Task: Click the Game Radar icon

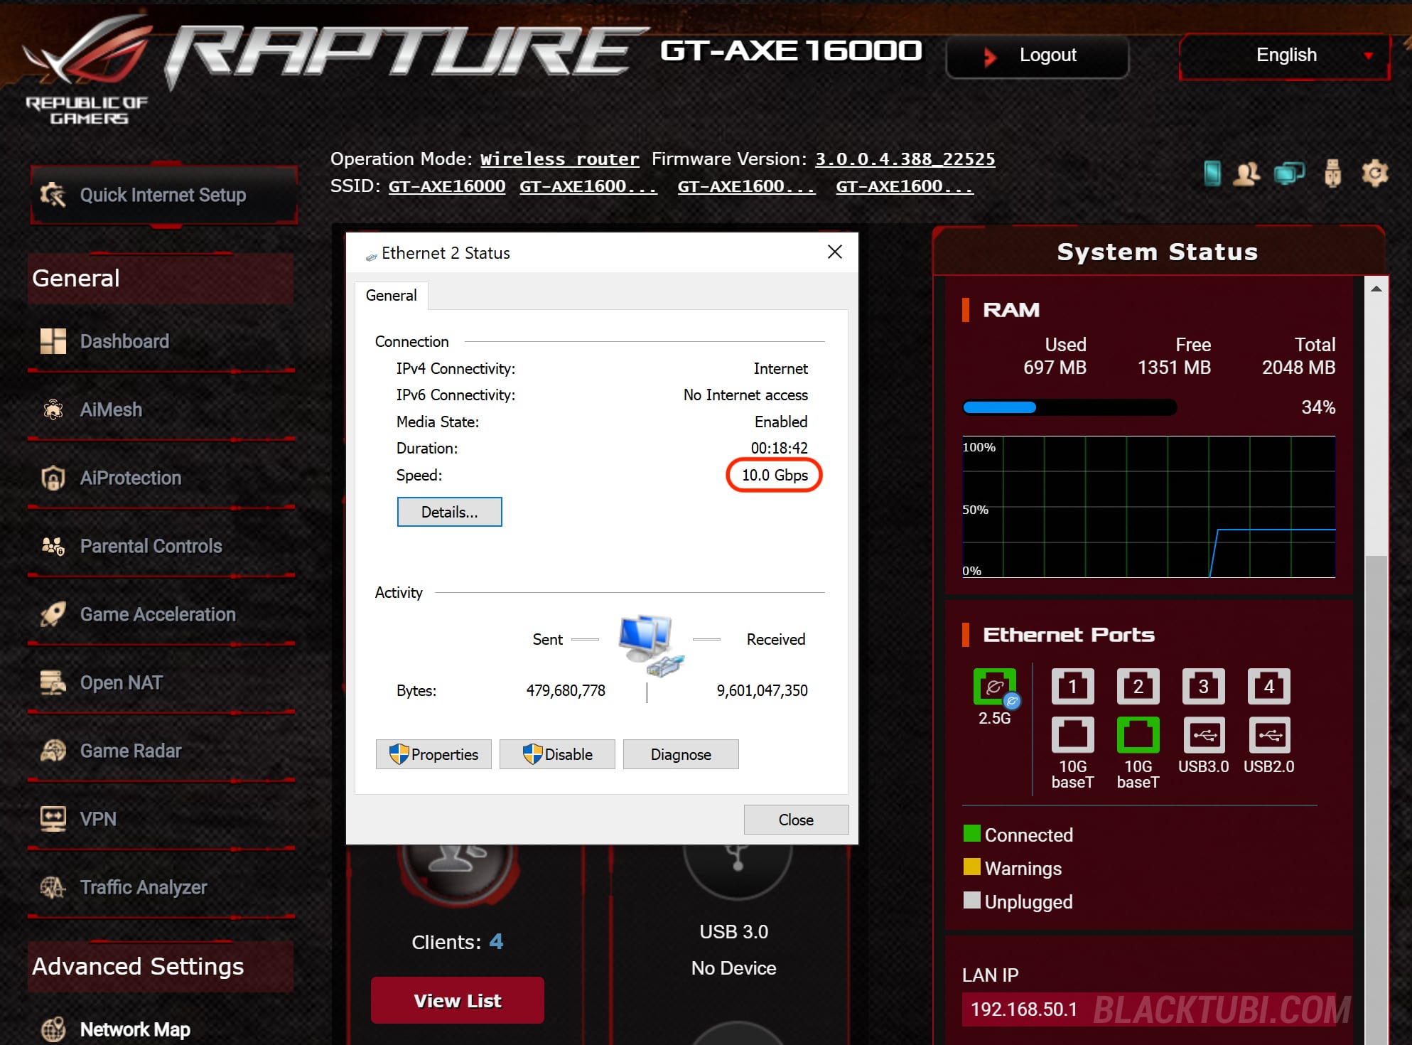Action: click(x=53, y=751)
